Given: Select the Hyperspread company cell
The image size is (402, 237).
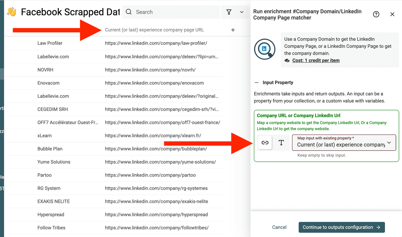Looking at the screenshot, I should pyautogui.click(x=51, y=214).
